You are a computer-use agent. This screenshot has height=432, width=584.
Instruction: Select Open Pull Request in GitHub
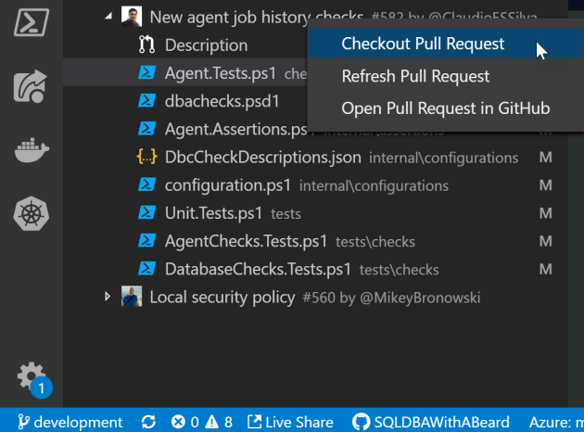[x=445, y=108]
